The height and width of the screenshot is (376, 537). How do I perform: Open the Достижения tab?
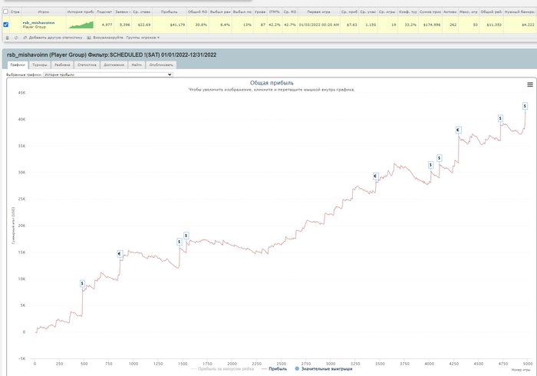(x=114, y=64)
